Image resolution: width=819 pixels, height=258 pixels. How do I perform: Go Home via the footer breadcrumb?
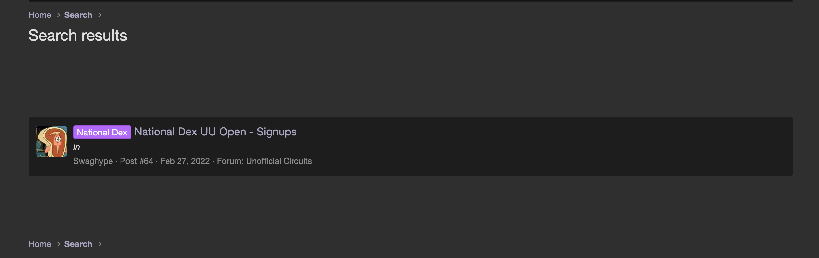click(40, 244)
